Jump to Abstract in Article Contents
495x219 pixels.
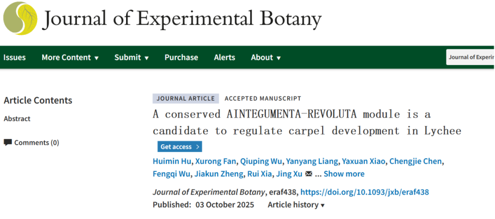(x=17, y=119)
